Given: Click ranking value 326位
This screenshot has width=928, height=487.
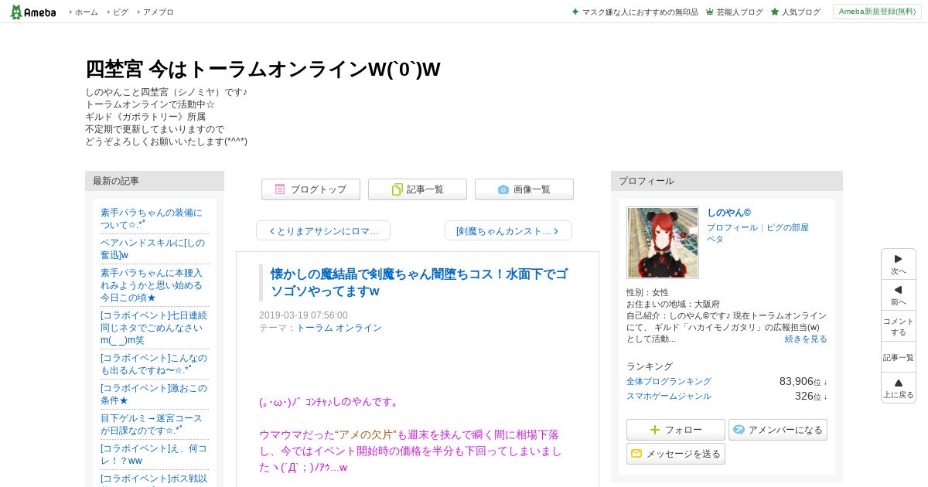Looking at the screenshot, I should coord(810,397).
